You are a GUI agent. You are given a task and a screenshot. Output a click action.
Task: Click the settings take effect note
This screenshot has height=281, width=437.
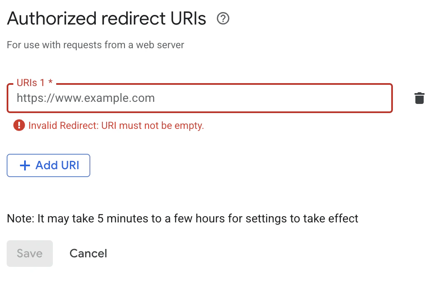click(x=182, y=218)
